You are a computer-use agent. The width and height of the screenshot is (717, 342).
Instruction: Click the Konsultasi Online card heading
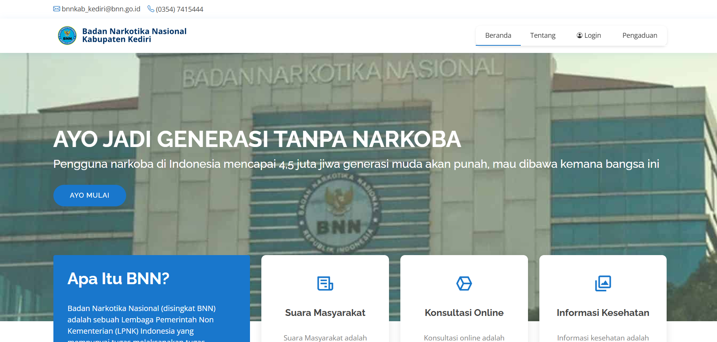pos(464,313)
